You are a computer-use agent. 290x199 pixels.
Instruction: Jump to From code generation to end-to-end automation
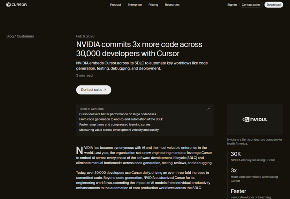click(x=121, y=119)
